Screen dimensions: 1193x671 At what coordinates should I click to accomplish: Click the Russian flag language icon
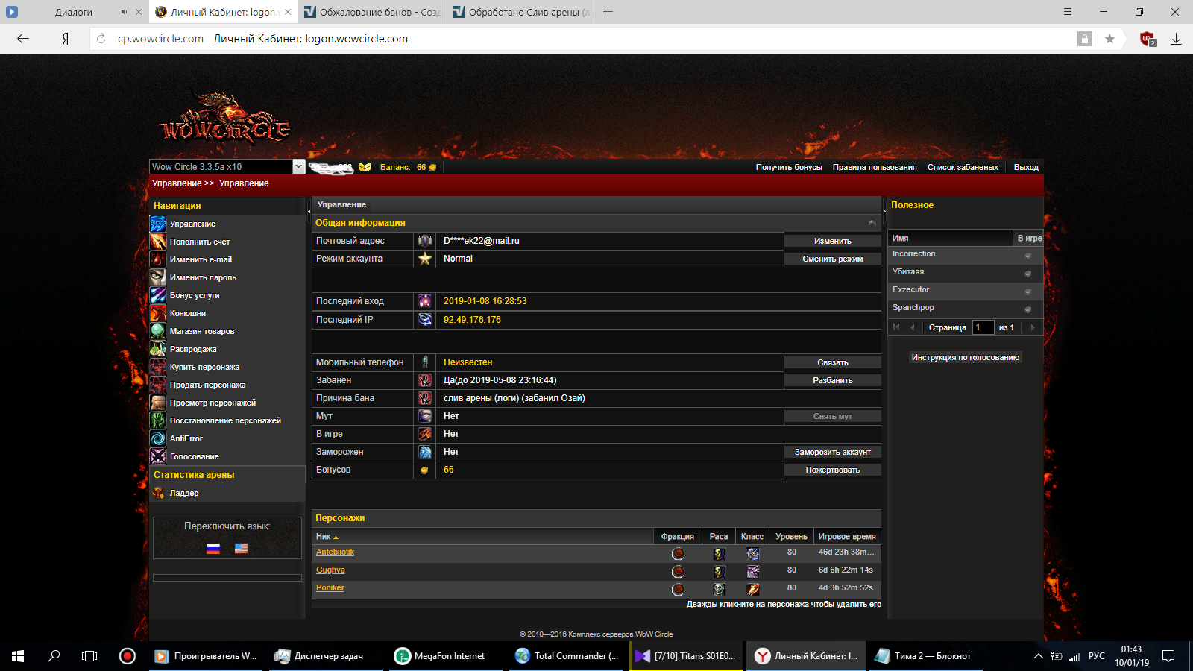[213, 549]
